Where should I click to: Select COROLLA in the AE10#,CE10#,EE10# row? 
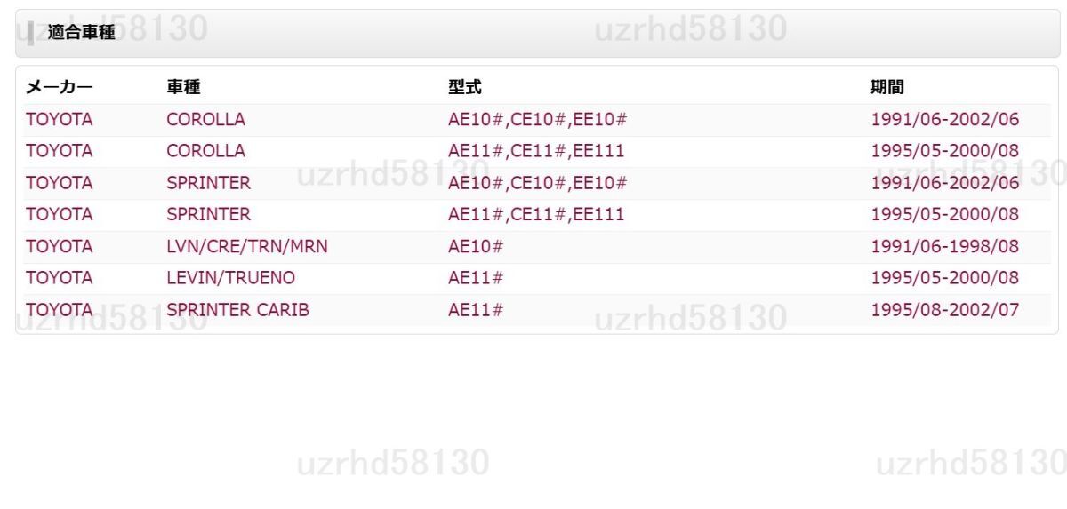pyautogui.click(x=205, y=119)
